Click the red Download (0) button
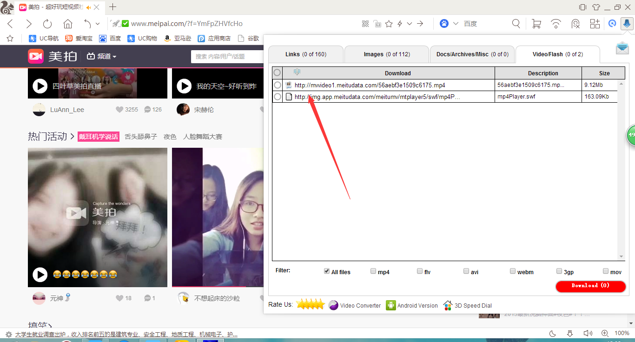 click(590, 286)
